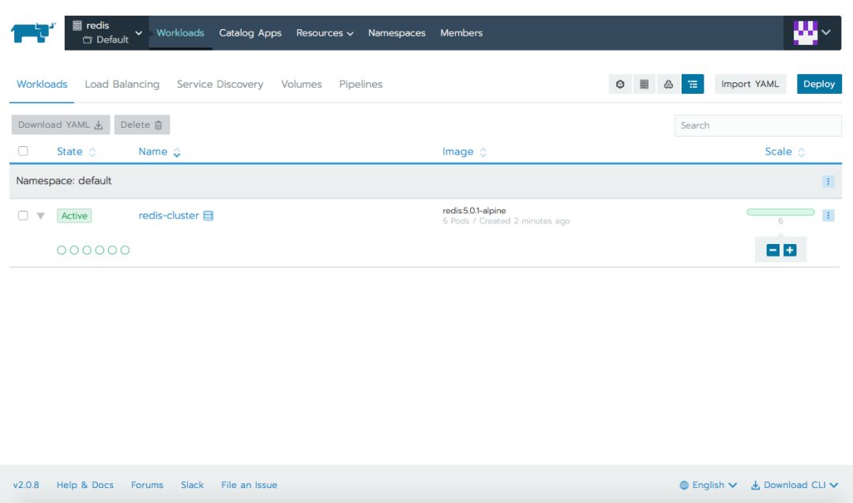Open the redis Default project dropdown

(107, 32)
